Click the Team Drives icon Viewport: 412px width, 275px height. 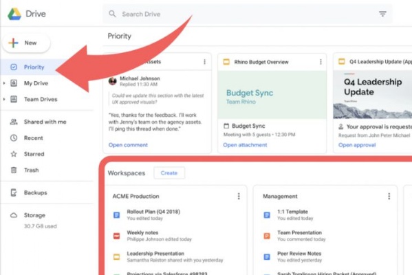click(14, 99)
